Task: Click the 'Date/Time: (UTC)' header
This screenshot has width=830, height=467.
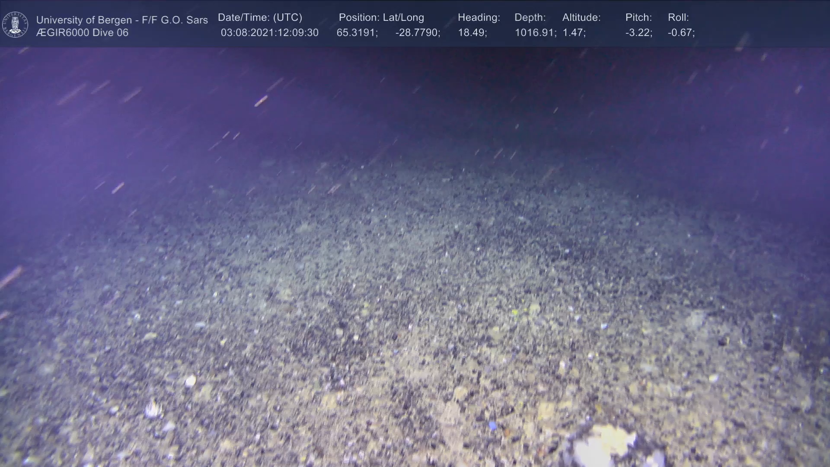Action: [x=260, y=18]
